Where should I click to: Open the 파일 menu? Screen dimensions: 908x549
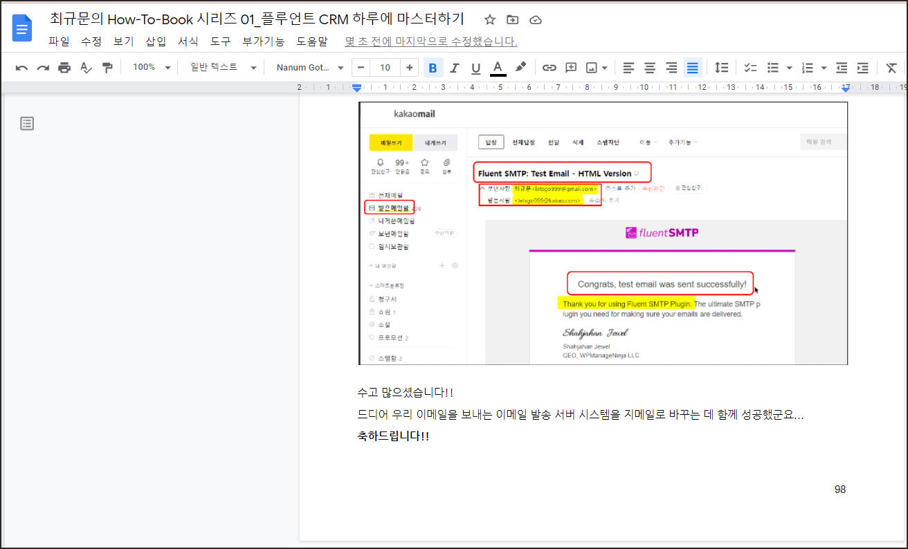point(59,41)
